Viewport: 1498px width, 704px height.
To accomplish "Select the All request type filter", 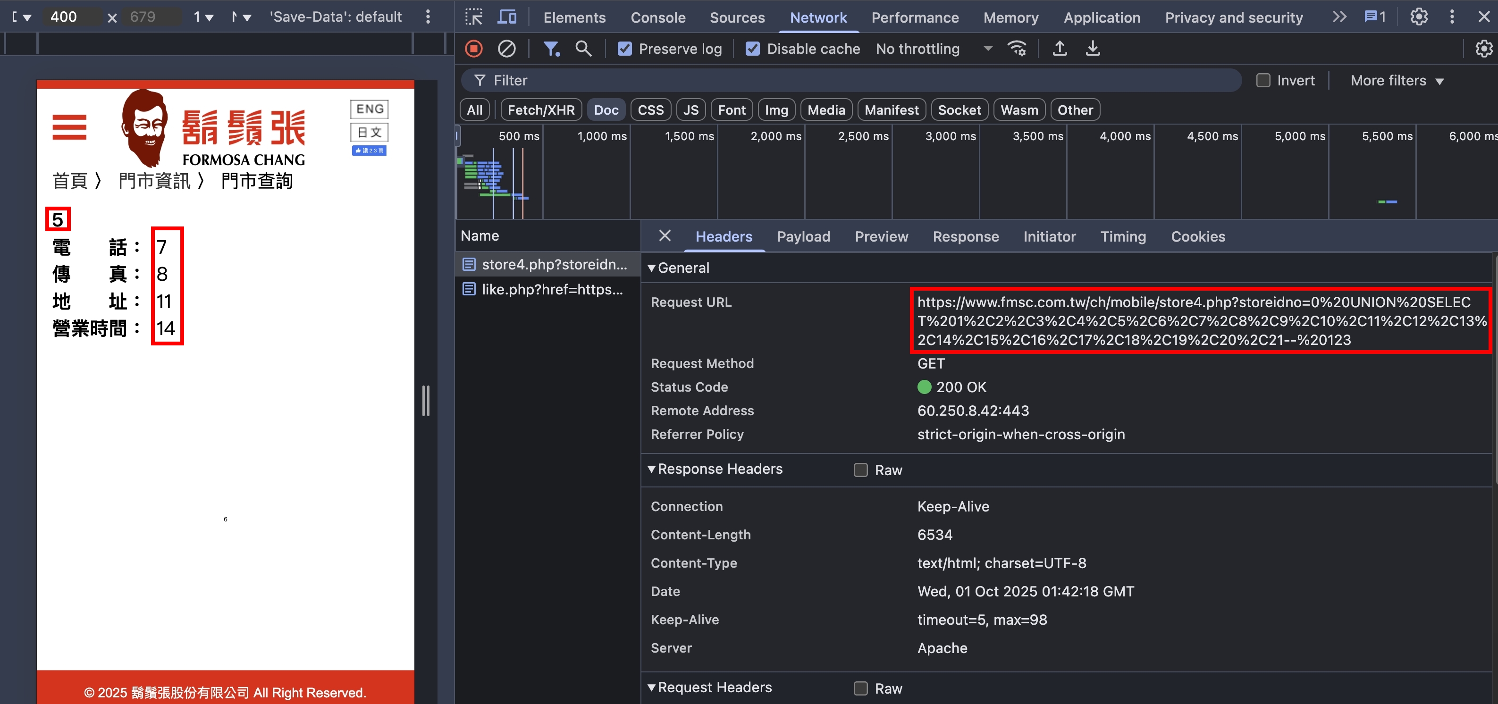I will (x=474, y=110).
